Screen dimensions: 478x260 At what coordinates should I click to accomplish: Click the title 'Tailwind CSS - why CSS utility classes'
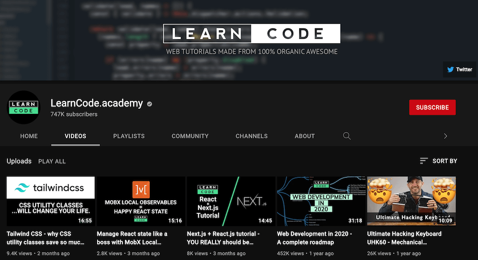coord(45,238)
